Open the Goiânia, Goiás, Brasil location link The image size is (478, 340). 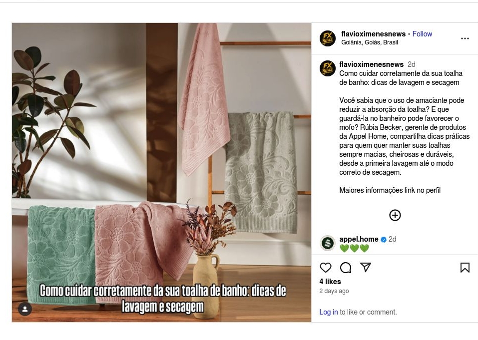pos(370,42)
